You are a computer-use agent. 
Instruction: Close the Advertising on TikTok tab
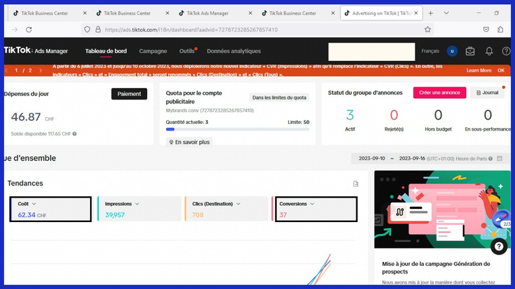416,13
